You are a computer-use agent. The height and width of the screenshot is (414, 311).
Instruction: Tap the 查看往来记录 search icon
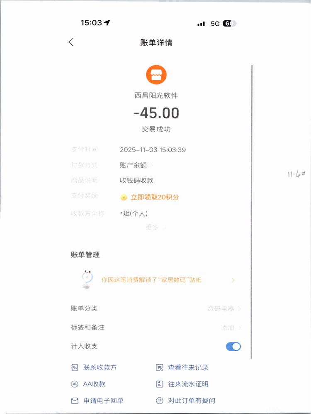[x=159, y=368]
